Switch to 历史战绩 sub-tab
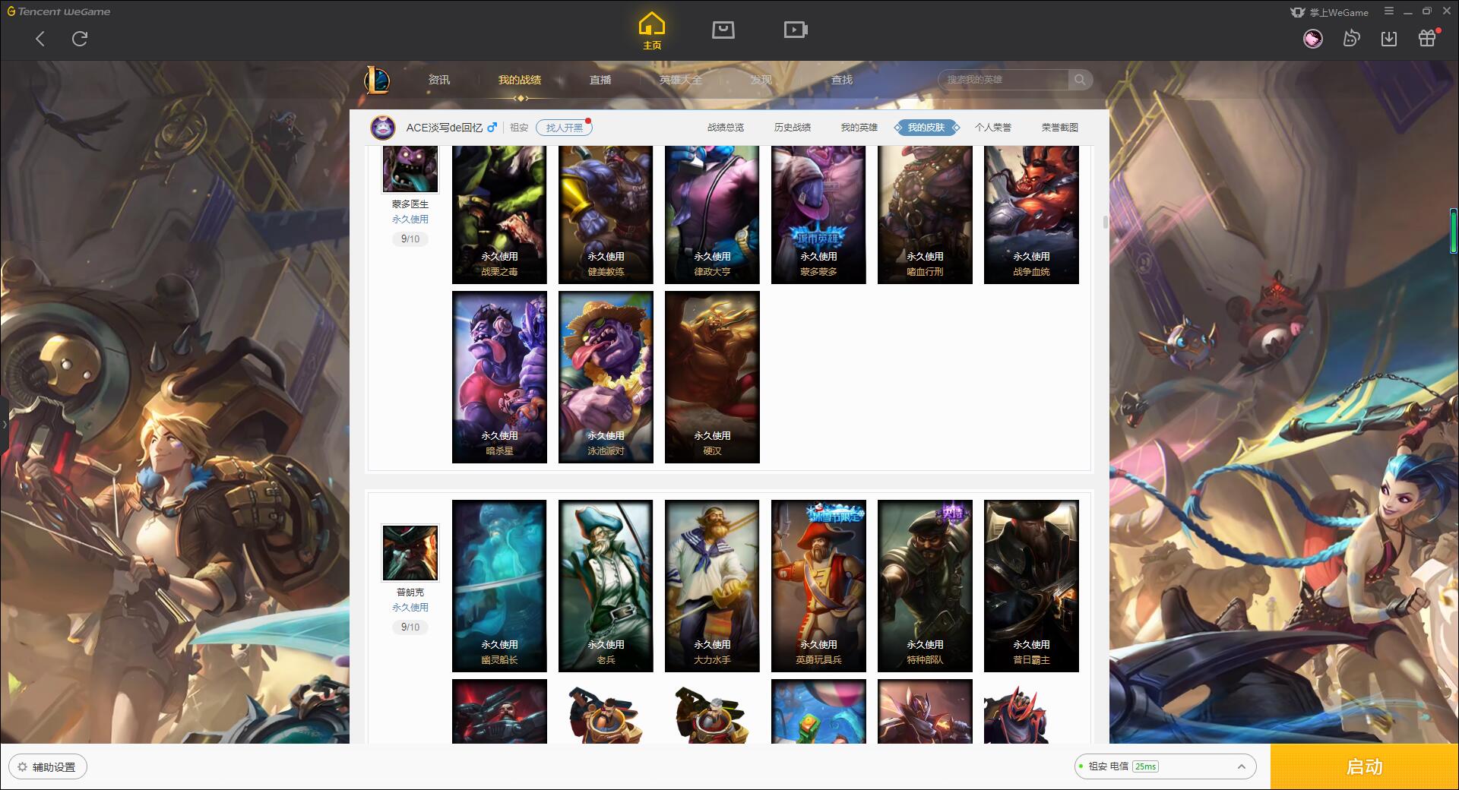Image resolution: width=1459 pixels, height=790 pixels. tap(793, 128)
